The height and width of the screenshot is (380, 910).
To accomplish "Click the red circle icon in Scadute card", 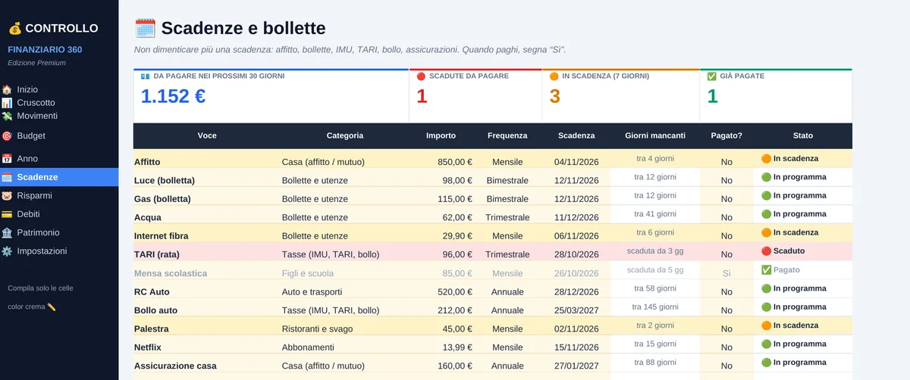I will (x=422, y=76).
